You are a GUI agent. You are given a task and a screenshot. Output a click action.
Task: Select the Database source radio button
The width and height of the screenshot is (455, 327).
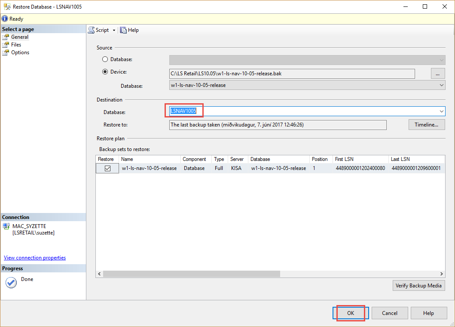105,59
